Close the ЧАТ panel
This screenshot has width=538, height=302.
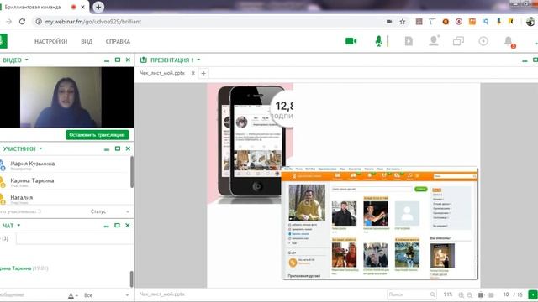(x=128, y=226)
